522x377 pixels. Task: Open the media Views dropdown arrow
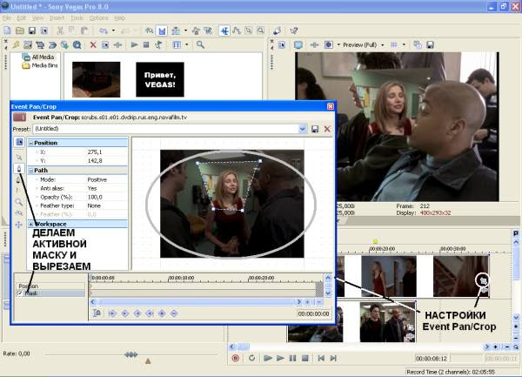click(186, 44)
